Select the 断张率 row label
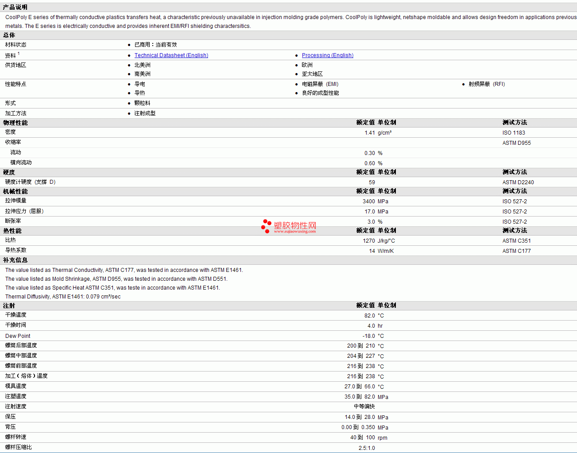Viewport: 577px width, 453px height. (13, 221)
